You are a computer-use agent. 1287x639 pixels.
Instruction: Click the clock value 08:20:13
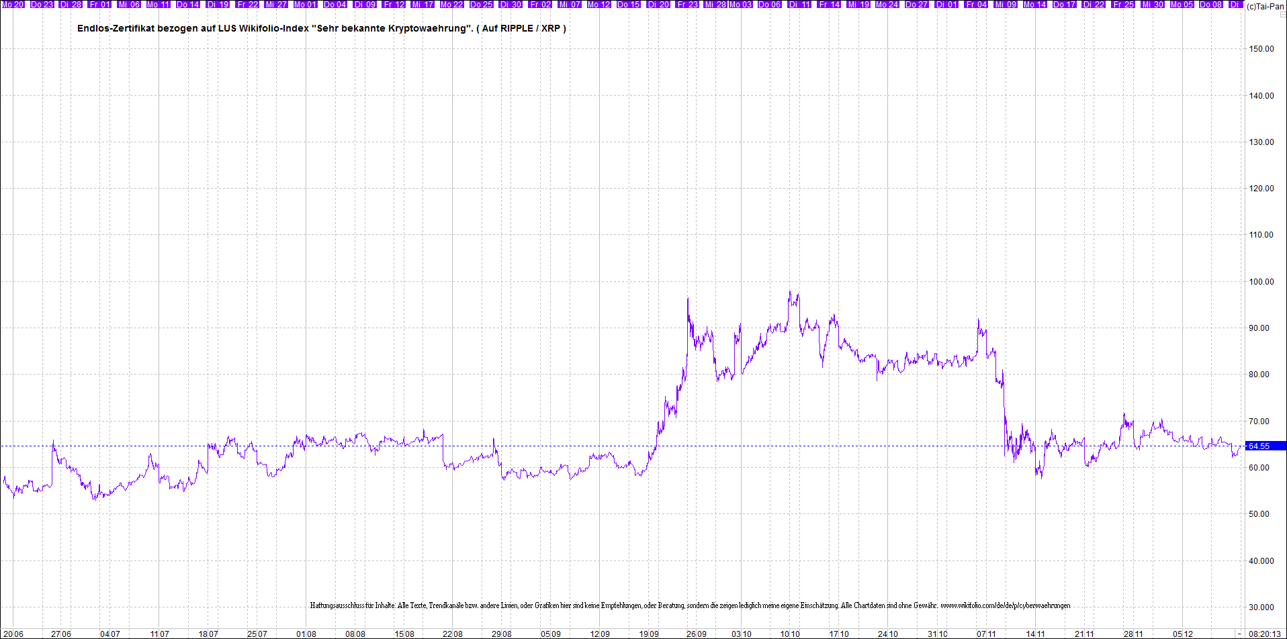coord(1263,634)
